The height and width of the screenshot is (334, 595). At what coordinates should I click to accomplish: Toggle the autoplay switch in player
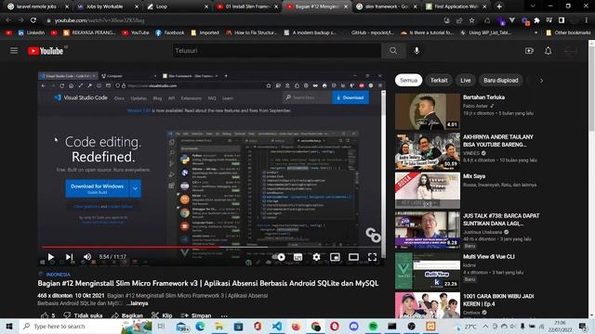click(x=279, y=257)
